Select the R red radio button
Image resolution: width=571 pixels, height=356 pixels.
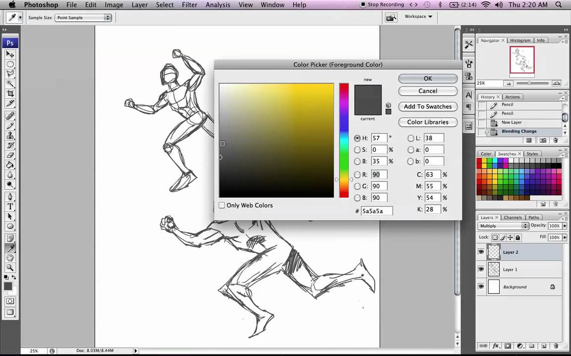click(x=357, y=175)
